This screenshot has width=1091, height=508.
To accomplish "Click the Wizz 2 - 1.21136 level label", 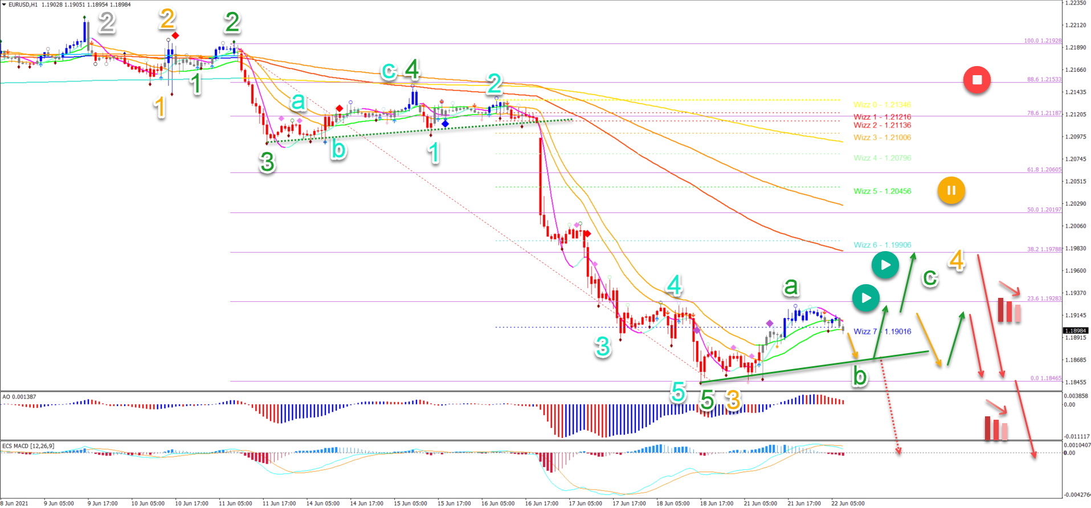I will [882, 125].
